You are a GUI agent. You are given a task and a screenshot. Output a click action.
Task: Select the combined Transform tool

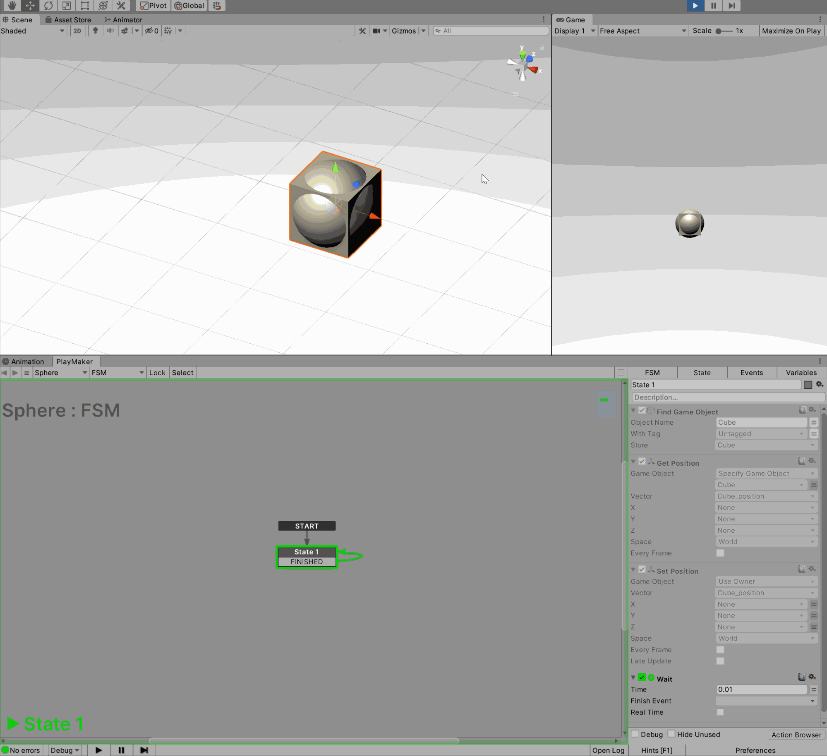[x=103, y=5]
